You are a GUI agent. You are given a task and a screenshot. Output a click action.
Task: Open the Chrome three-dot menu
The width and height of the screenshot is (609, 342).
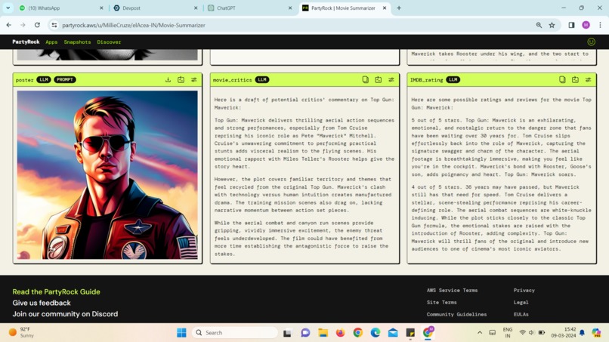600,25
